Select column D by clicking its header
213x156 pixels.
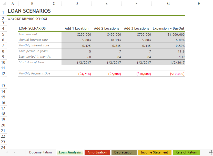(76, 4)
